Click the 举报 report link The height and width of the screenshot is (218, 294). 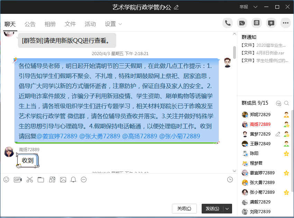coord(244,7)
